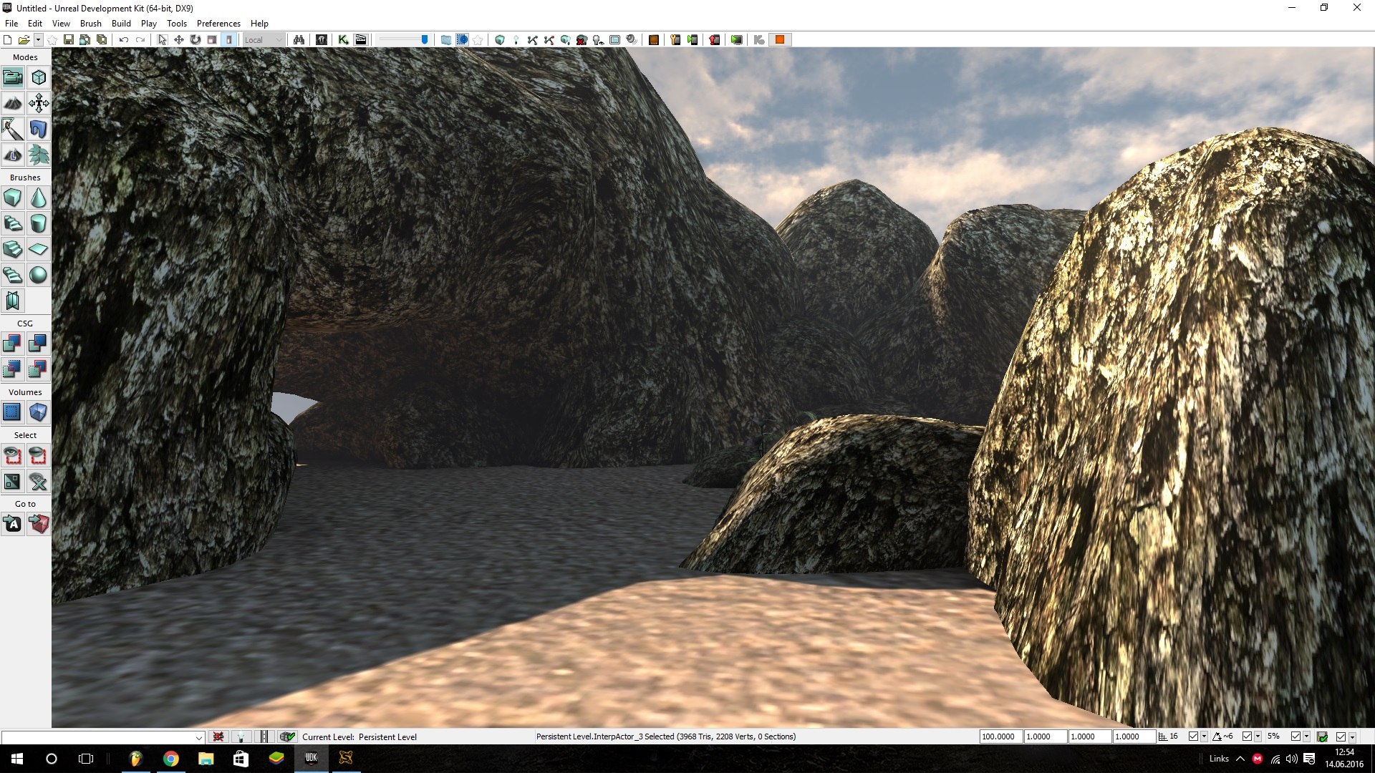Image resolution: width=1375 pixels, height=773 pixels.
Task: Click the Save level toolbar icon
Action: click(69, 39)
